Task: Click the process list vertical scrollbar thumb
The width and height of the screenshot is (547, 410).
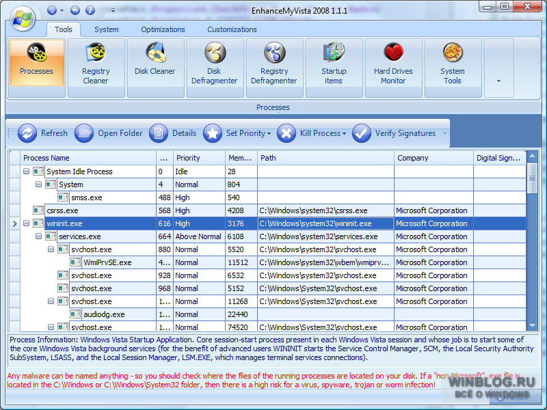Action: click(x=533, y=178)
